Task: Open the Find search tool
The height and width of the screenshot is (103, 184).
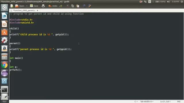Action: point(84,6)
